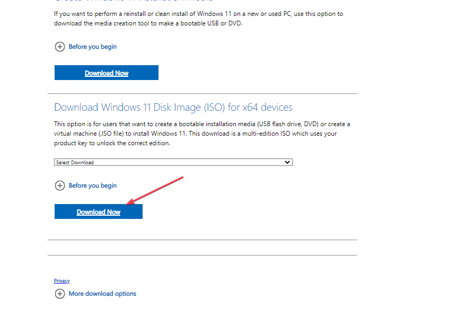Viewport: 449px width, 309px height.
Task: Click the plus icon beside More download options
Action: [x=60, y=294]
